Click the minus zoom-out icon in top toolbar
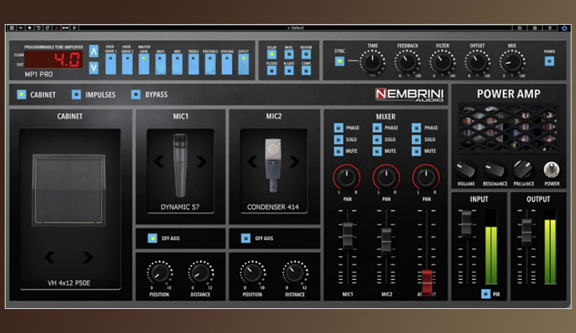 (x=21, y=28)
